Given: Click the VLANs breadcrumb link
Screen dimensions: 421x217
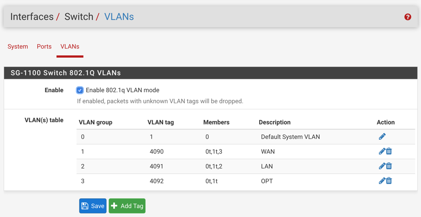Looking at the screenshot, I should pos(119,17).
